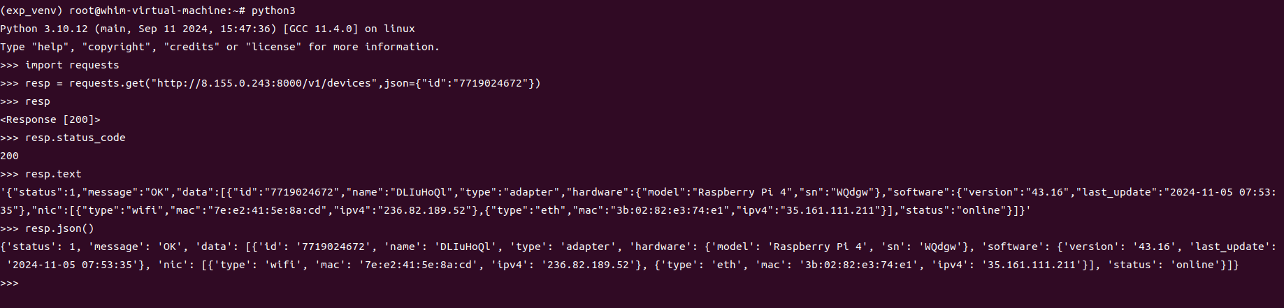1284x308 pixels.
Task: Click the 'resp.text' command
Action: tap(53, 174)
